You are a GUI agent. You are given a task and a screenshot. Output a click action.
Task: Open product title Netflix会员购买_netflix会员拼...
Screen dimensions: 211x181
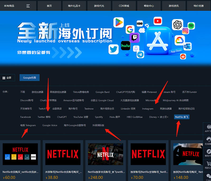tap(21, 172)
